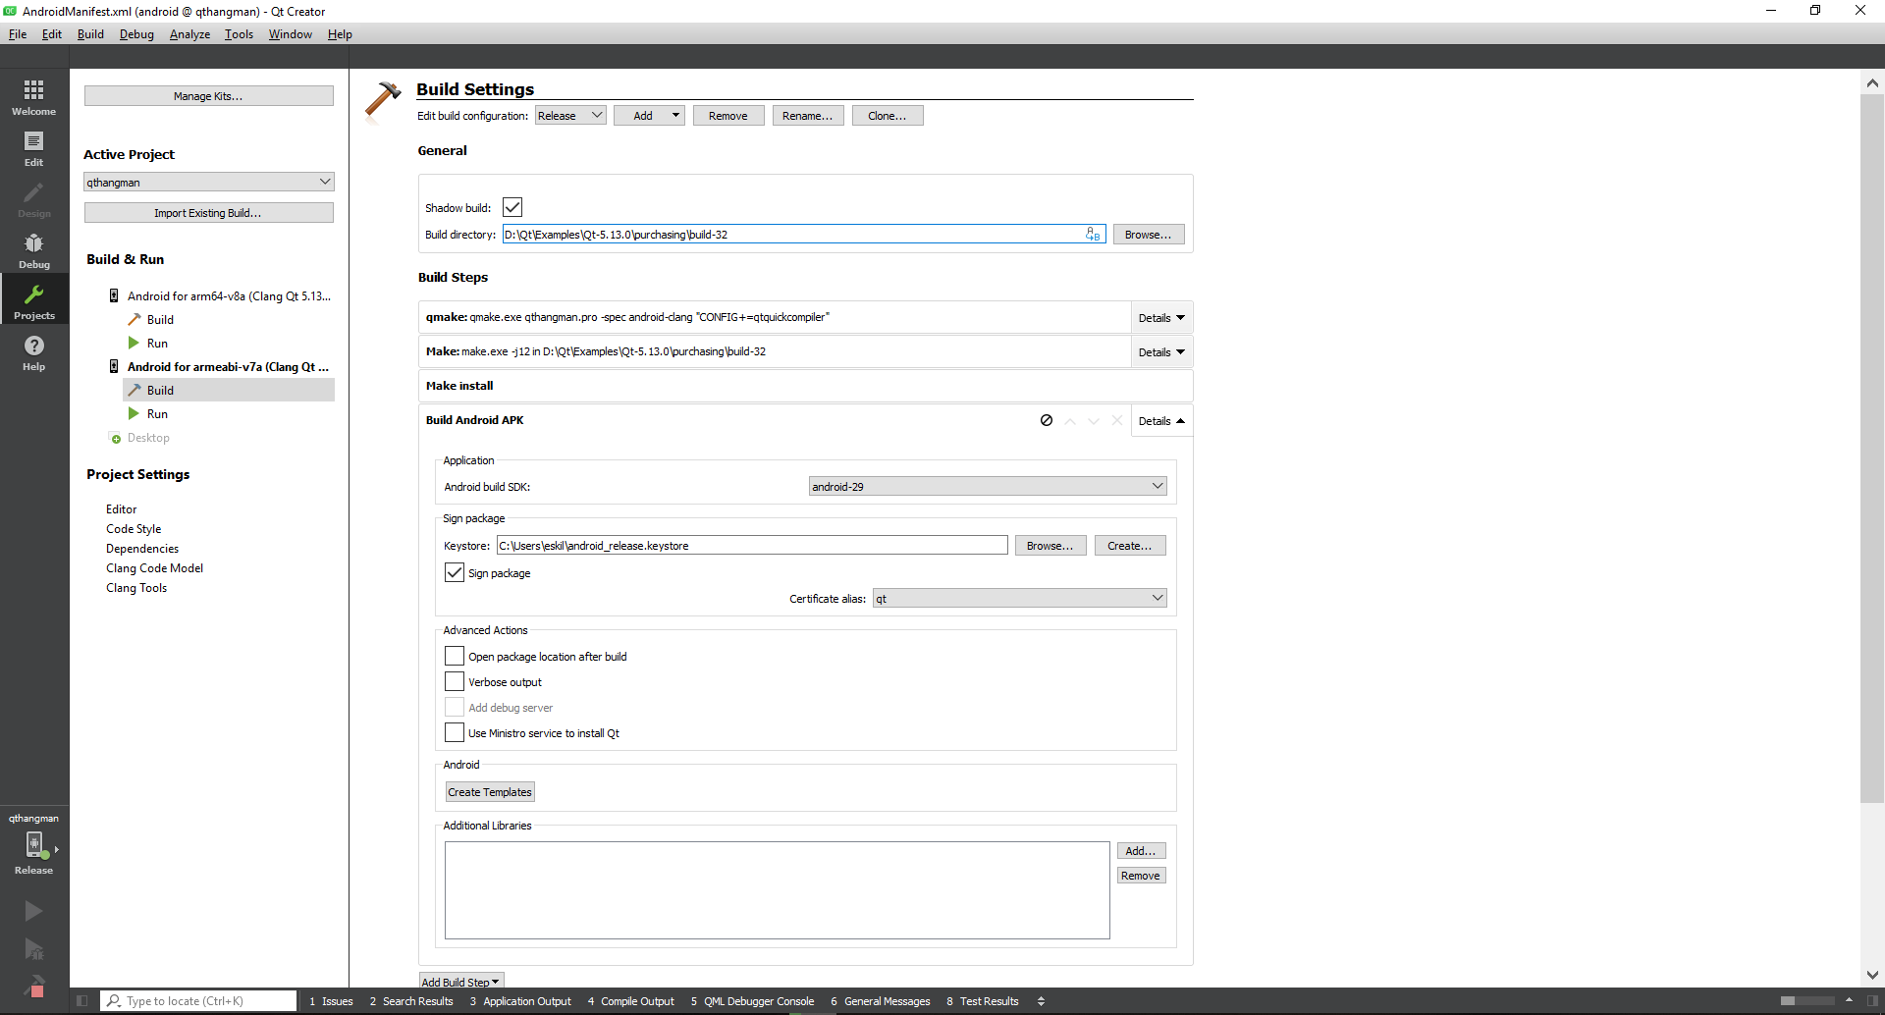This screenshot has width=1885, height=1015.
Task: Check the Add debug server option
Action: [455, 707]
